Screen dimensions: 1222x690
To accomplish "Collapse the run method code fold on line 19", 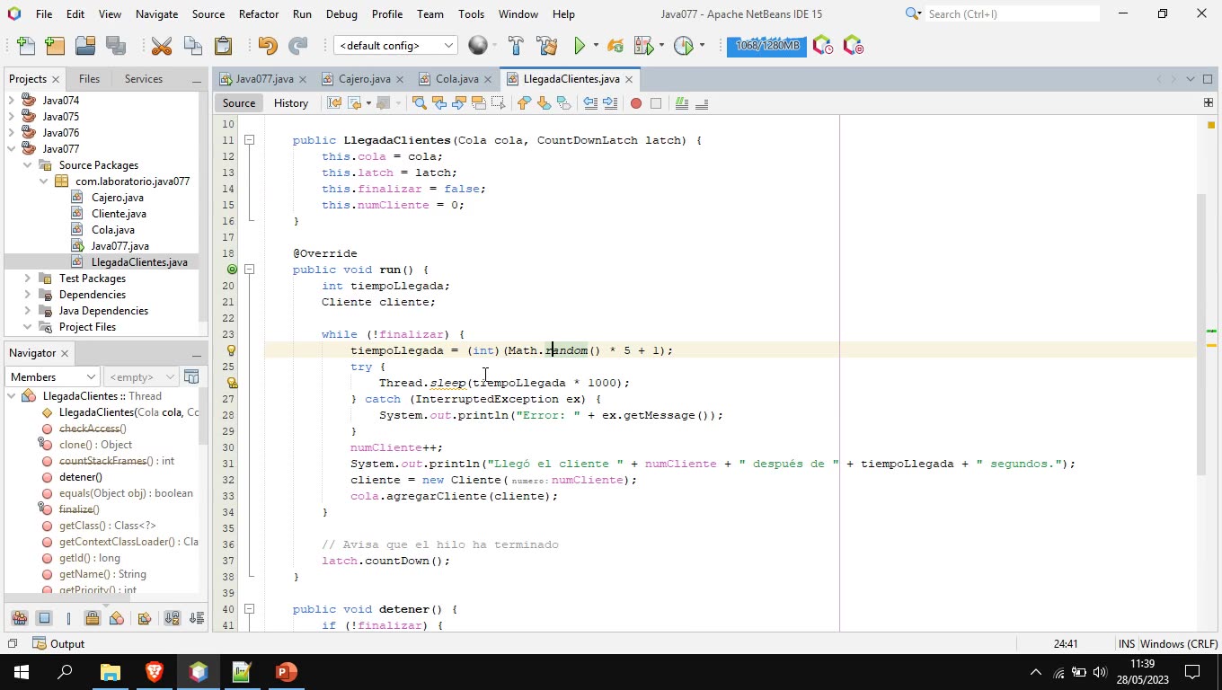I will [249, 270].
